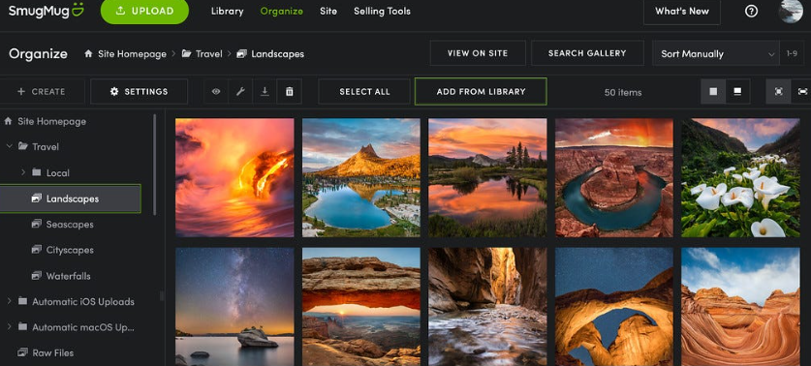Open the wrench tools icon
Screen dimensions: 811x366
[240, 91]
